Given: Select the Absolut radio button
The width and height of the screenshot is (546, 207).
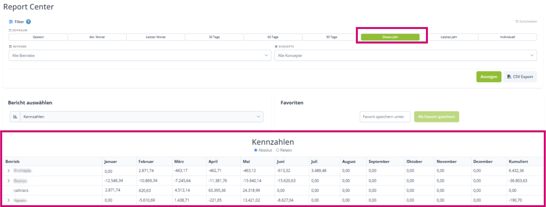Looking at the screenshot, I should [256, 150].
